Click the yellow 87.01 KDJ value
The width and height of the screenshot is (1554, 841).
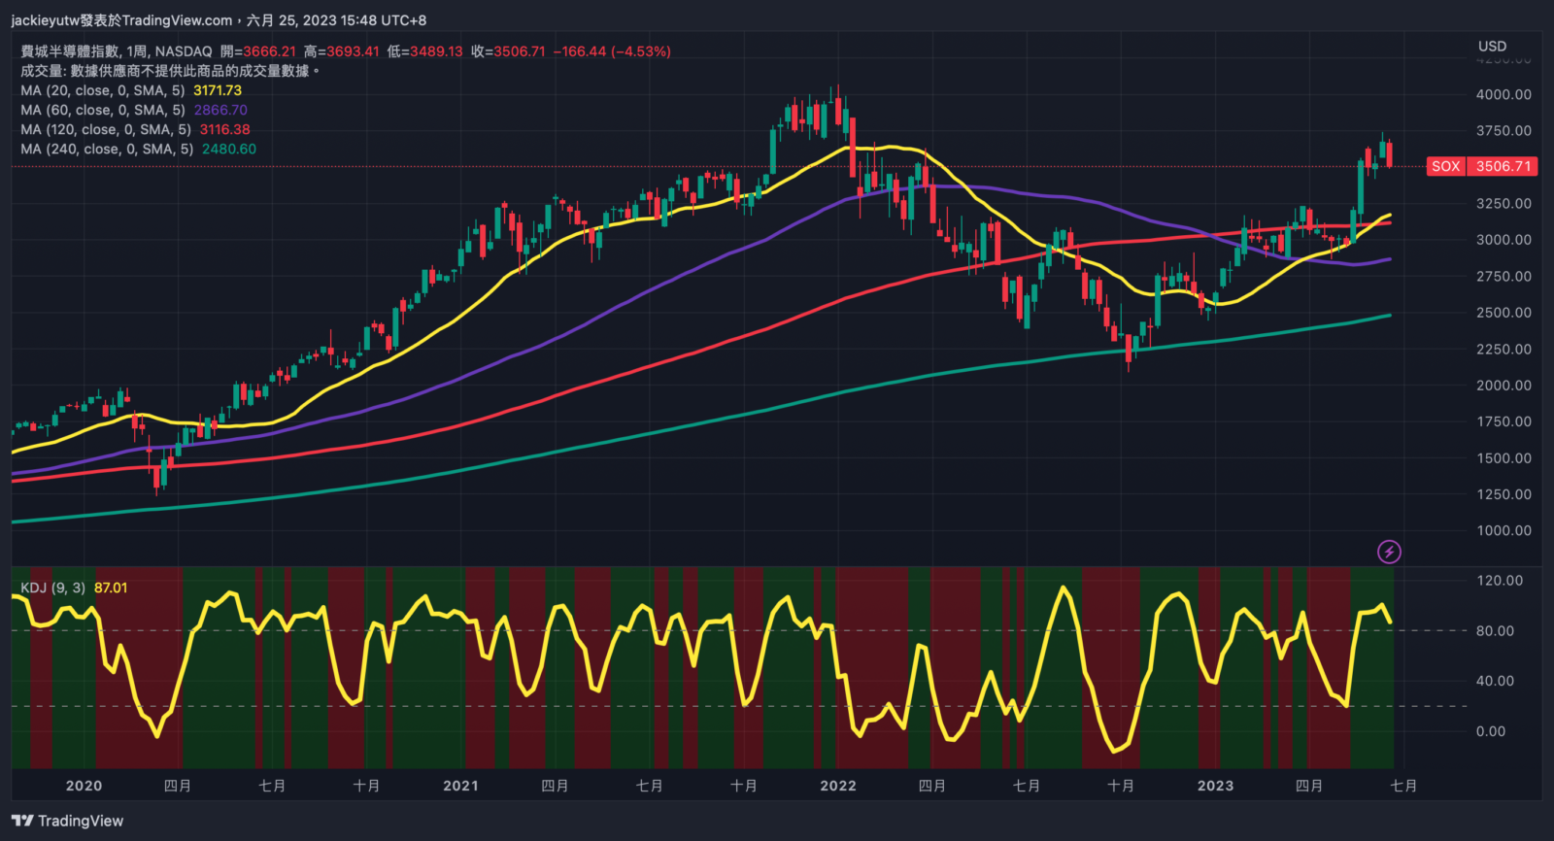[x=111, y=588]
